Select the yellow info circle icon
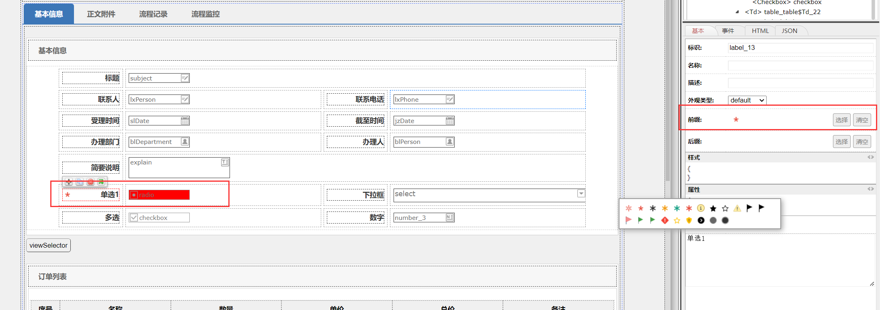The height and width of the screenshot is (310, 880). tap(701, 208)
